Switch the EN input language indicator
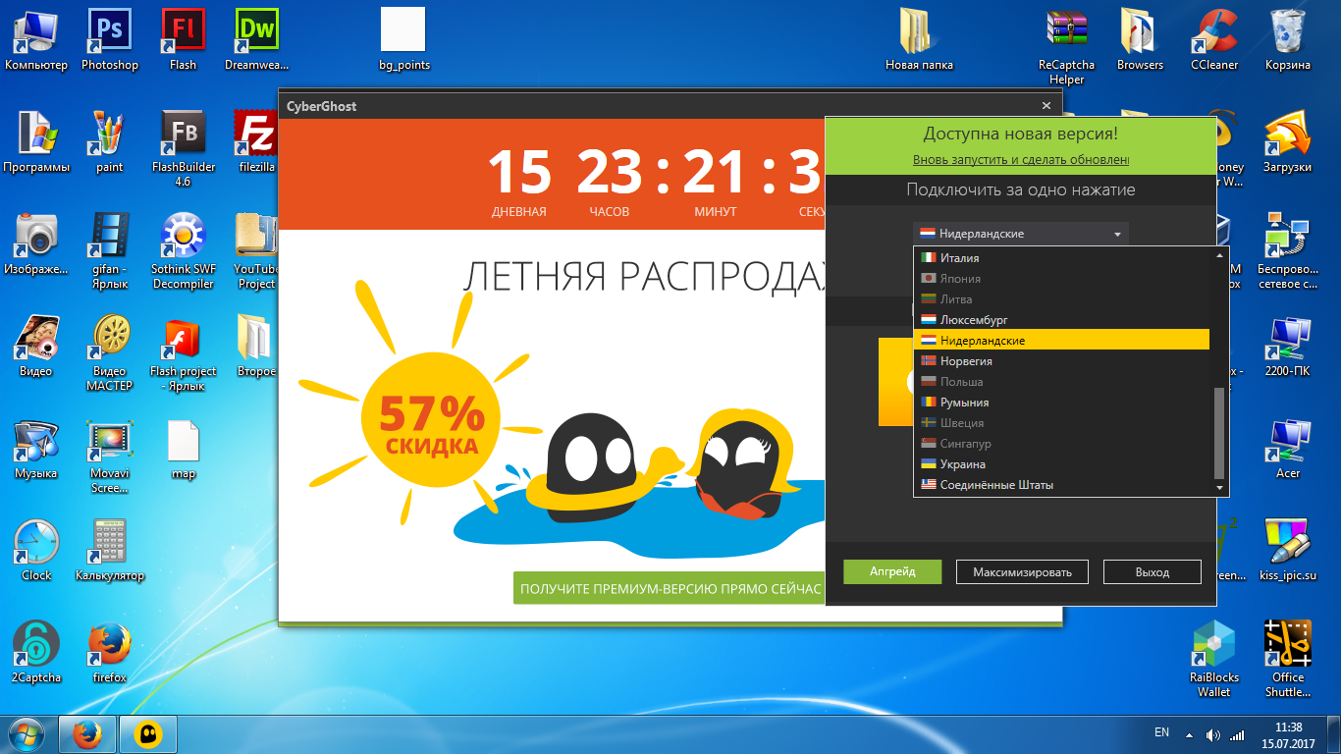Screen dimensions: 1341x754 click(x=1161, y=732)
